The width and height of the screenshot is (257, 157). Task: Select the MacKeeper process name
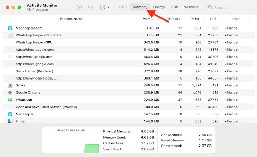24,114
